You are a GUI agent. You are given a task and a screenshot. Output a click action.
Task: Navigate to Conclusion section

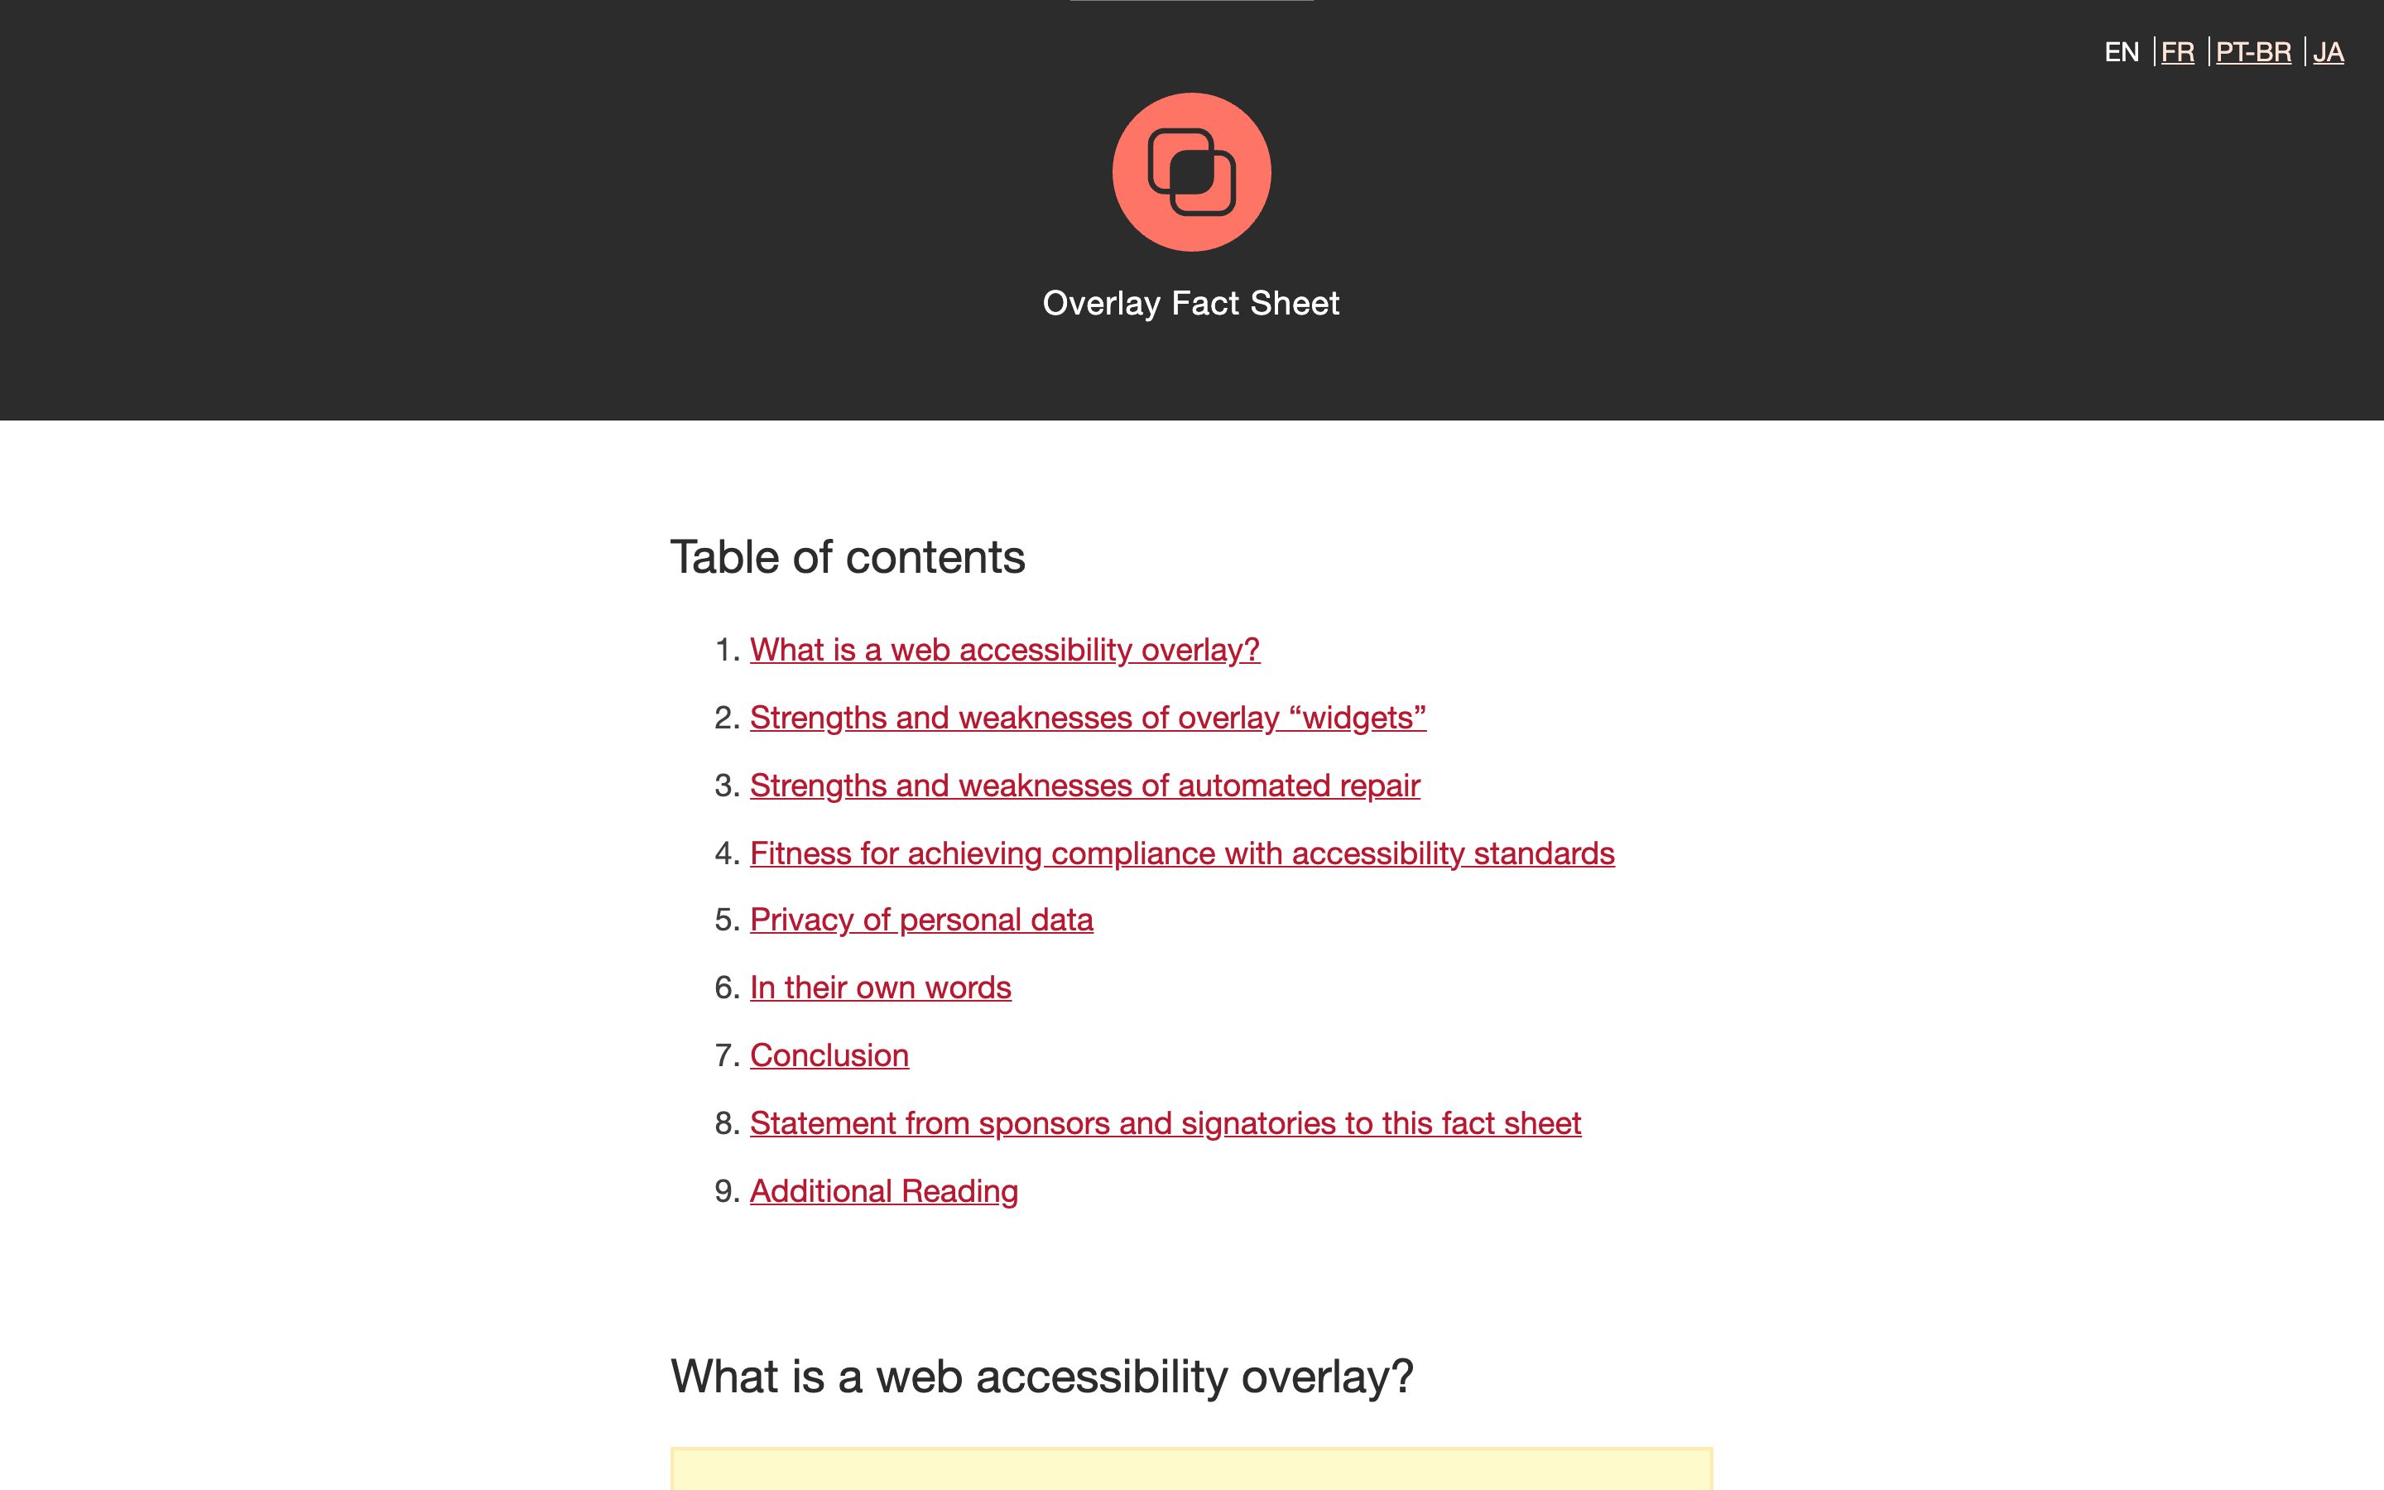point(831,1054)
